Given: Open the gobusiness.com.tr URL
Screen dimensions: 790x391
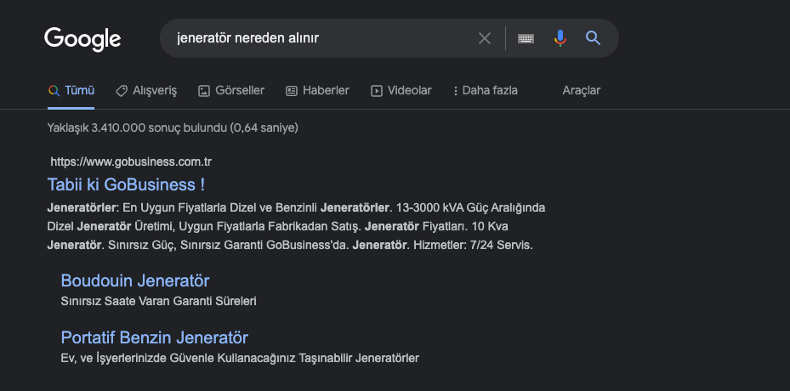Looking at the screenshot, I should point(131,162).
